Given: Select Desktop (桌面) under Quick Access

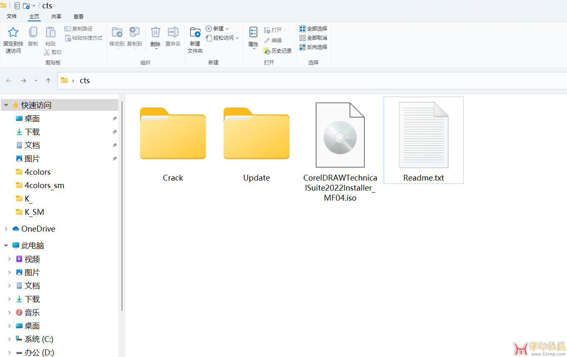Looking at the screenshot, I should [x=32, y=119].
